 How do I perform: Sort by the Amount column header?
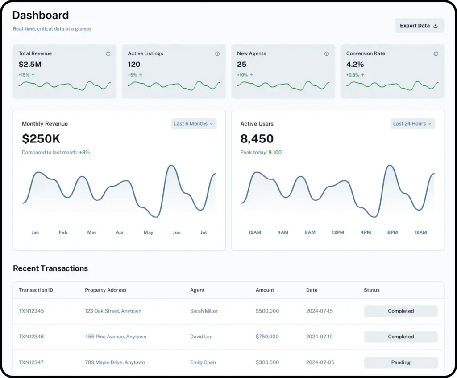coord(265,290)
